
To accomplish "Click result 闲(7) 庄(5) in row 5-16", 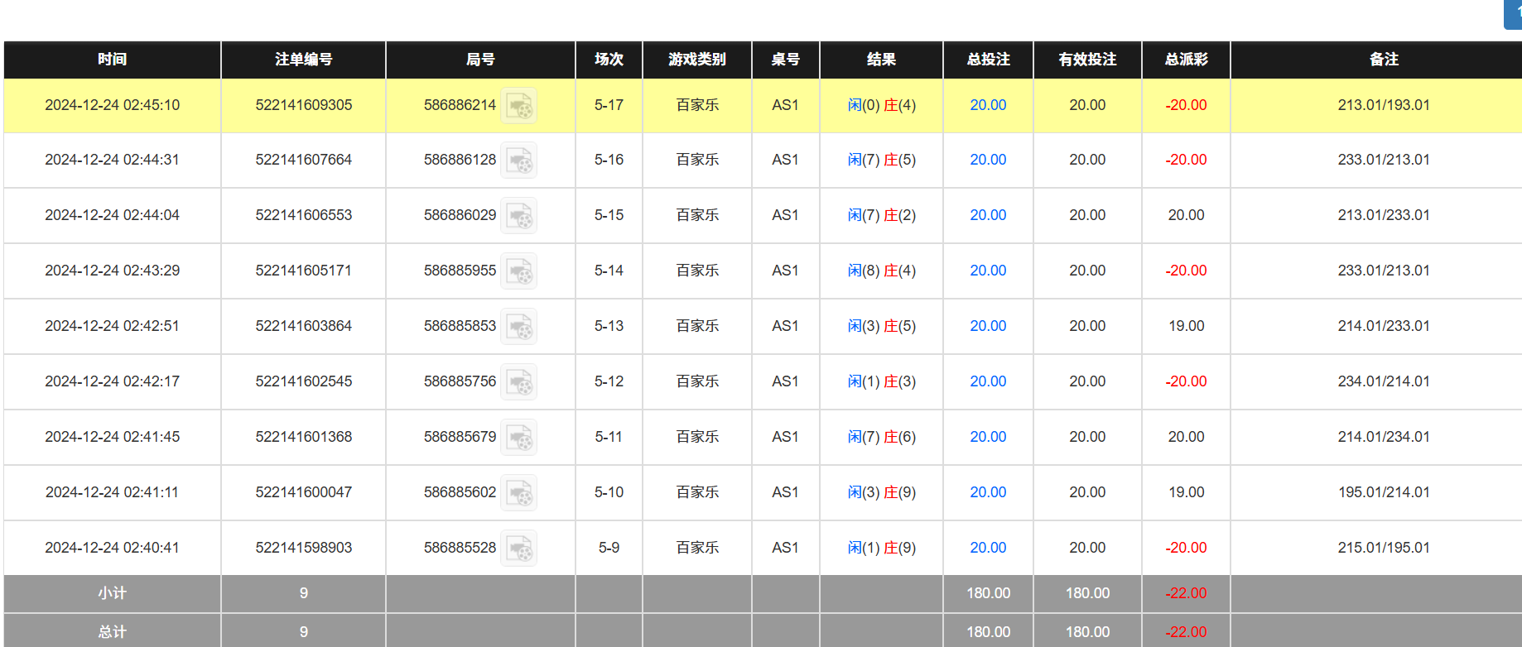I will point(881,160).
